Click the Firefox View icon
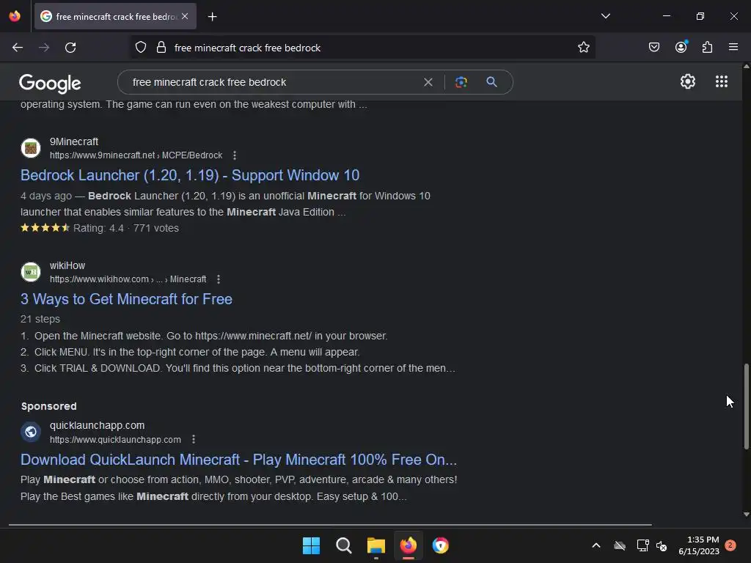This screenshot has height=563, width=751. [15, 16]
